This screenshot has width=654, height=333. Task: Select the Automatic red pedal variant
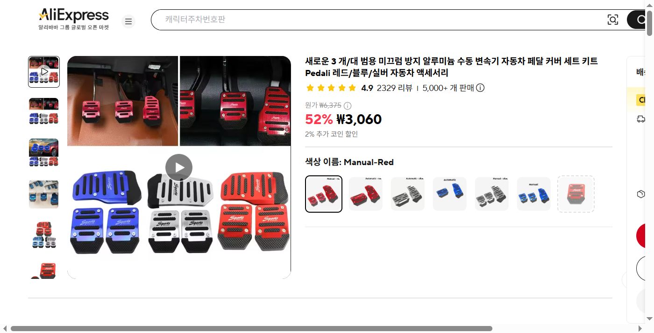tap(366, 194)
